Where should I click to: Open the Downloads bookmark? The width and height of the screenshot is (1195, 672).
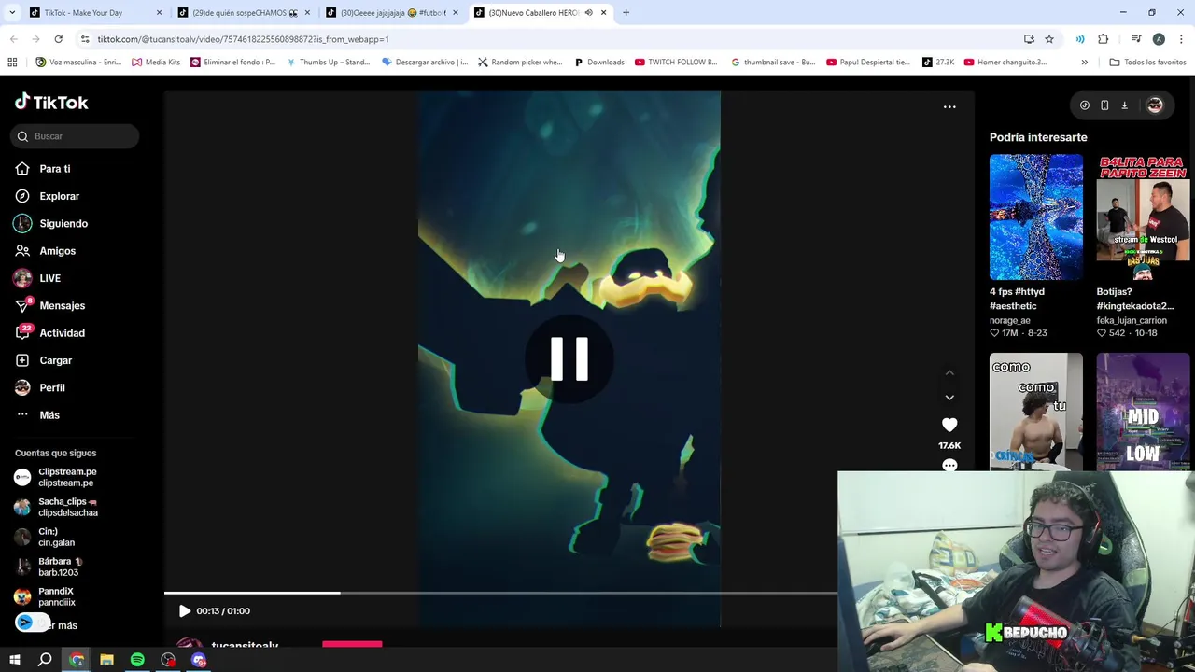click(598, 63)
